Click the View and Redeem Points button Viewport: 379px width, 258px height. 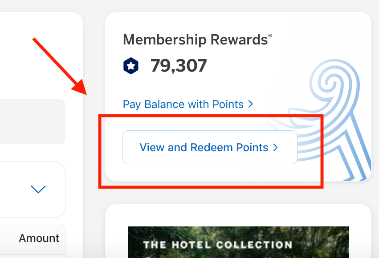[x=210, y=147]
